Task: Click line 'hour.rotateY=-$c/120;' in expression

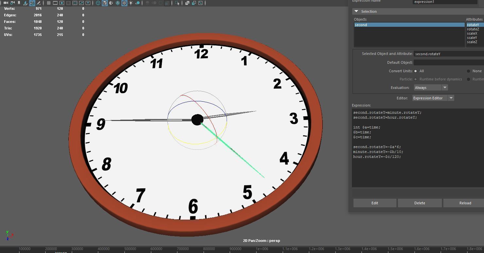Action: click(x=377, y=157)
